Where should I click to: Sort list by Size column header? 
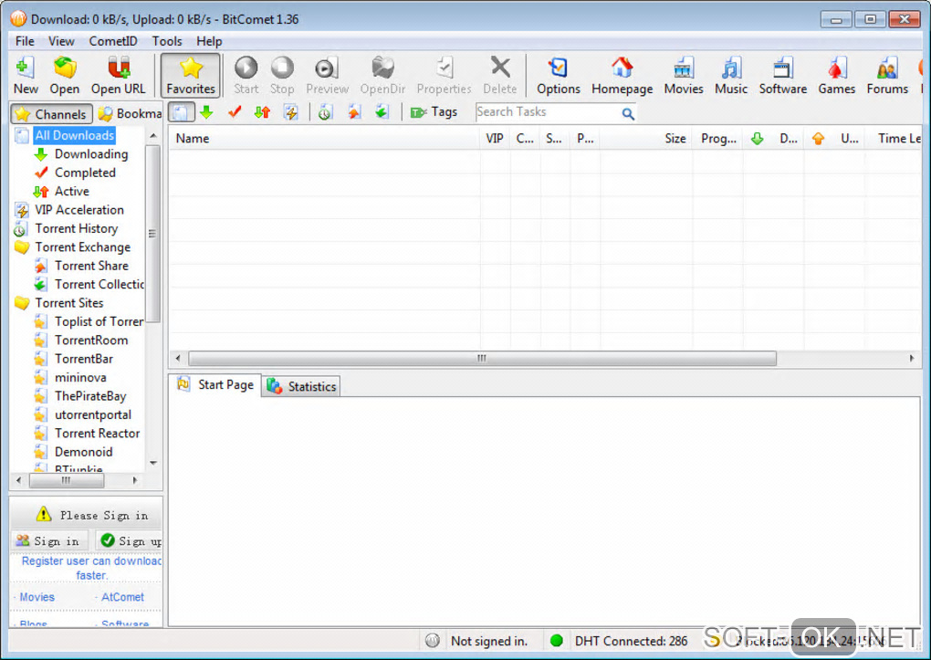pos(646,139)
